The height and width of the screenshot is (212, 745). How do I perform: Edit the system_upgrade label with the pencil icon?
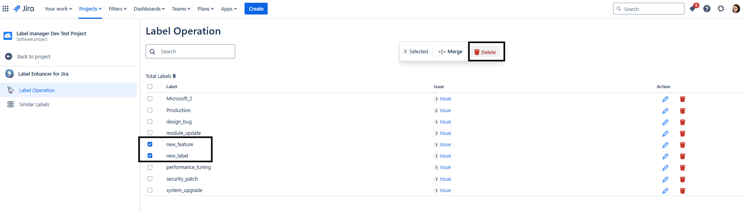click(x=665, y=191)
